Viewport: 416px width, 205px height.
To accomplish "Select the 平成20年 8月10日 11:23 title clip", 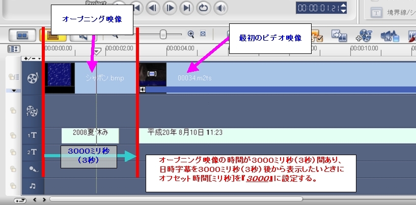I will pyautogui.click(x=278, y=135).
